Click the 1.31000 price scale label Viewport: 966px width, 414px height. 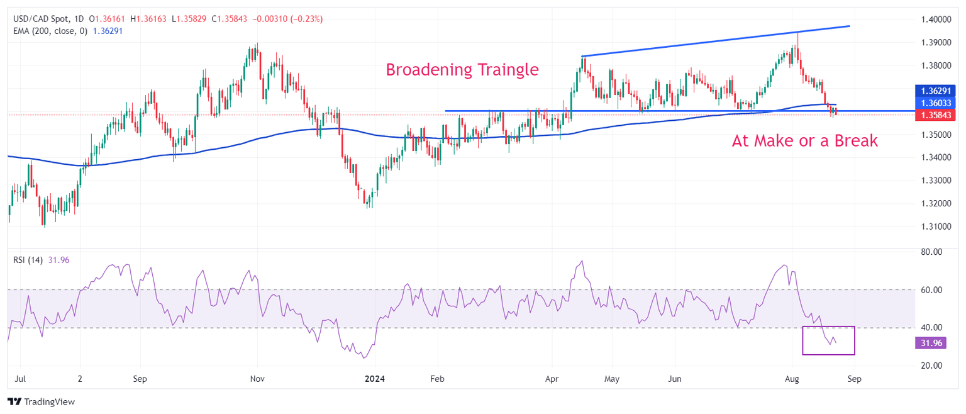935,226
